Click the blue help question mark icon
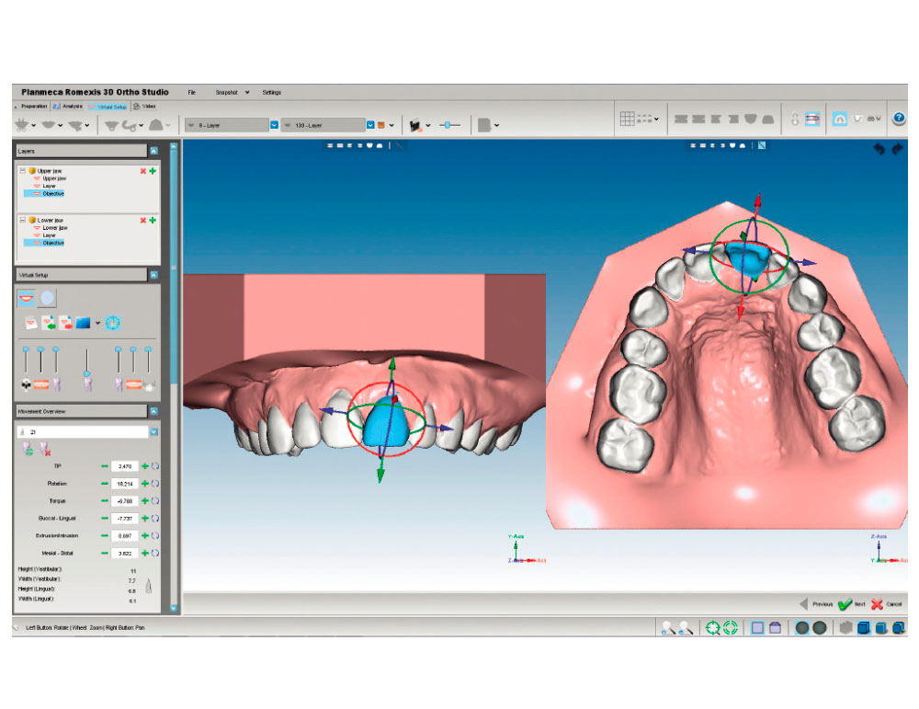Viewport: 919px width, 709px height. coord(899,119)
